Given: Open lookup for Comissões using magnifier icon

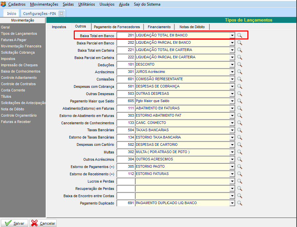Looking at the screenshot, I should coord(240,79).
